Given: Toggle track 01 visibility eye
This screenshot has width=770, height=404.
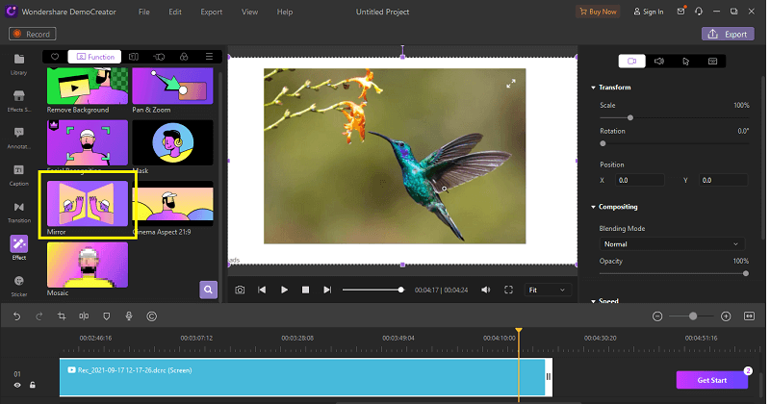Looking at the screenshot, I should pyautogui.click(x=17, y=386).
